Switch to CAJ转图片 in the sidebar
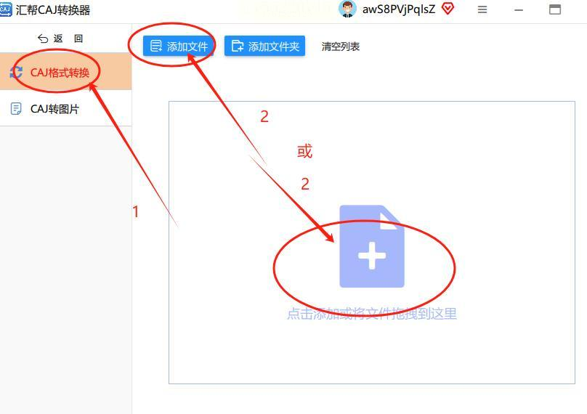The image size is (587, 414). pyautogui.click(x=65, y=108)
